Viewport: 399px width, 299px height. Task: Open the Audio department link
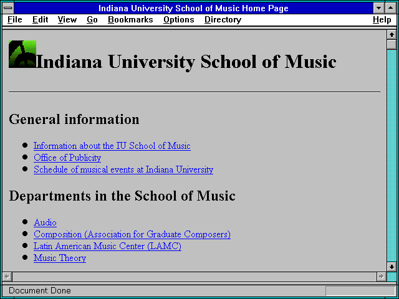click(x=45, y=222)
